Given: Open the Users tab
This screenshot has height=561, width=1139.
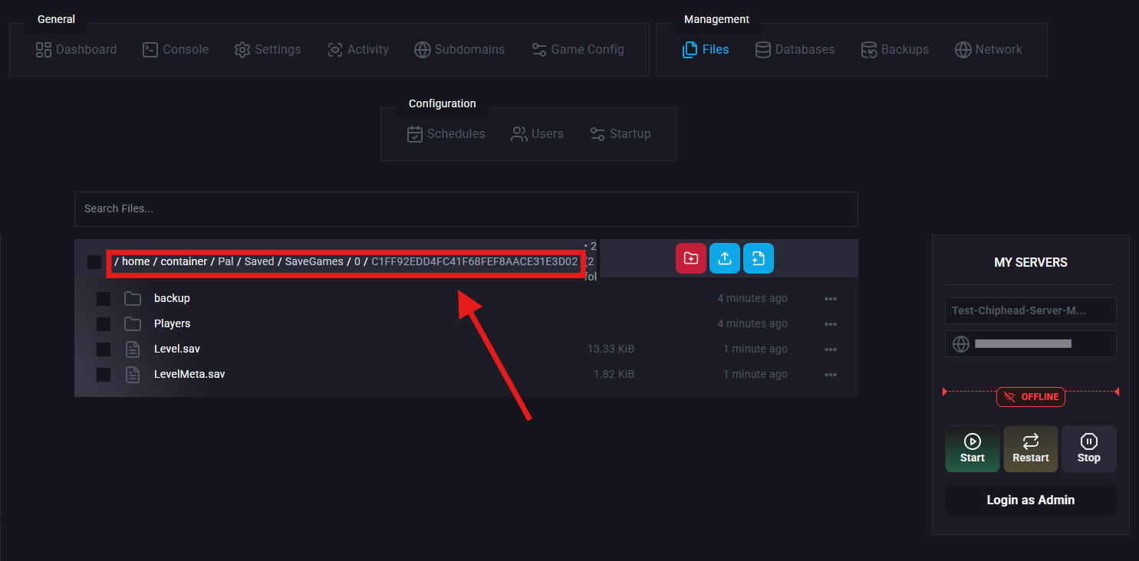Looking at the screenshot, I should (x=537, y=134).
